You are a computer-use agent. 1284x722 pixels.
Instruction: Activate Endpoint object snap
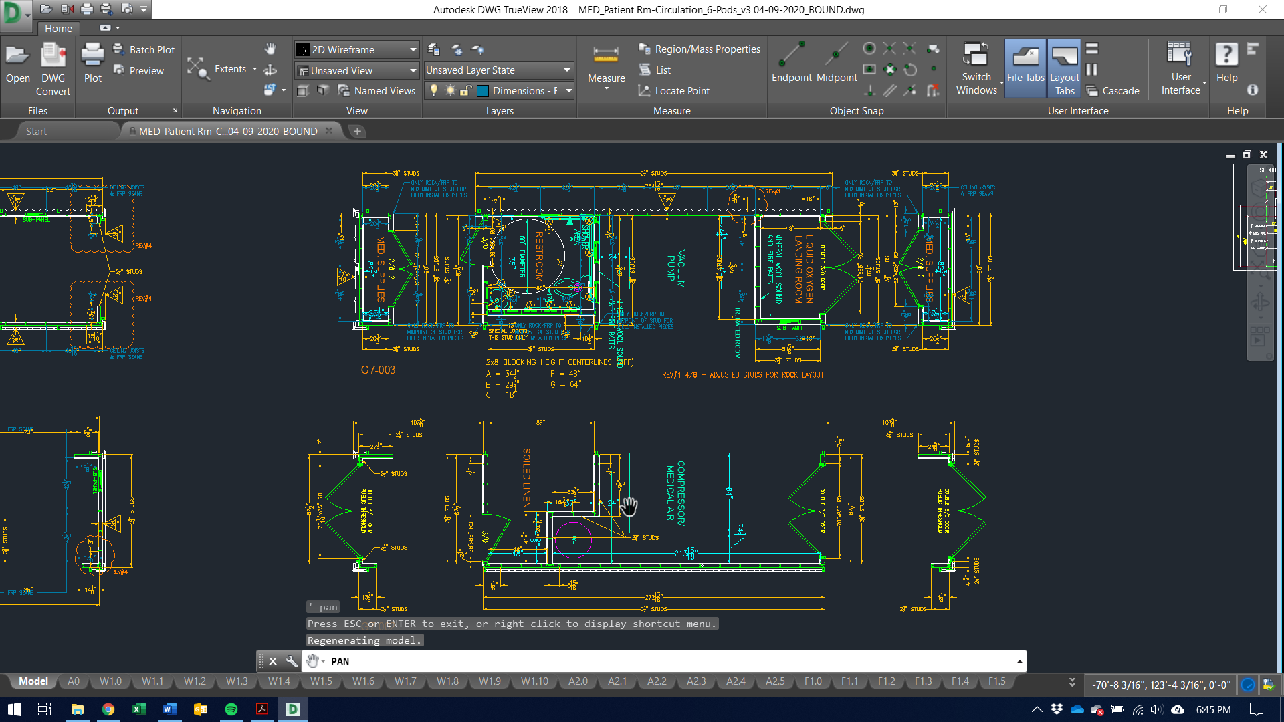point(791,62)
